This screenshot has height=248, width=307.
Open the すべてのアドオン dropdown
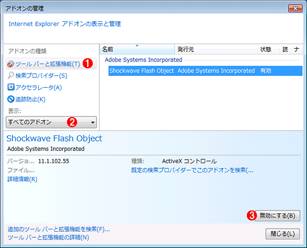coord(51,122)
